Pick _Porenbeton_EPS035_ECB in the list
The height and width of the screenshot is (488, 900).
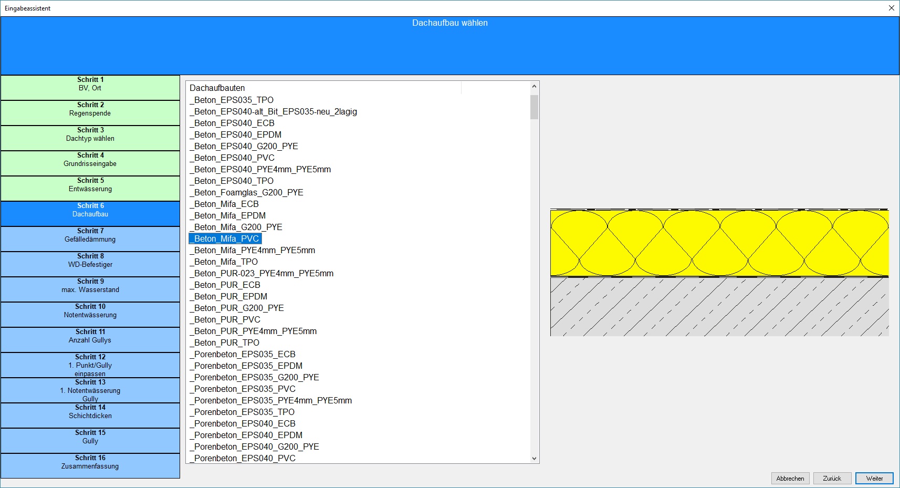click(x=243, y=354)
